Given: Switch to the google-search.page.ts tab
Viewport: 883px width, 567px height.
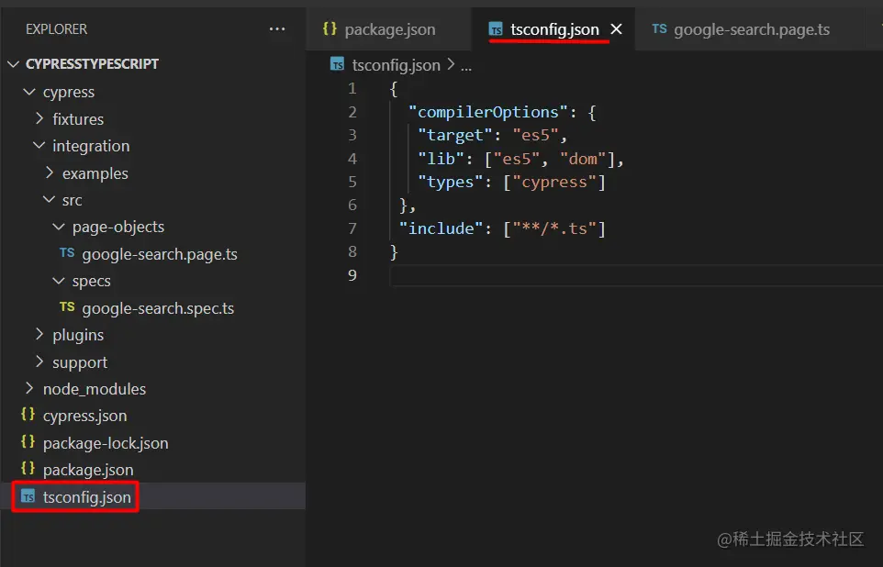Looking at the screenshot, I should point(753,28).
